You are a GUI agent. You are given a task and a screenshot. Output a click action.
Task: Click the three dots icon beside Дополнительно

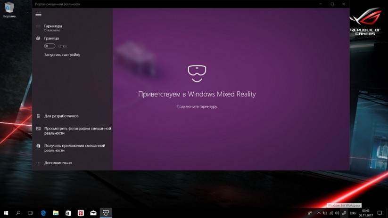coord(38,163)
